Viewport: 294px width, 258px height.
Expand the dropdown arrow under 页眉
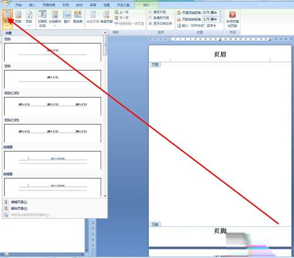[x=8, y=26]
